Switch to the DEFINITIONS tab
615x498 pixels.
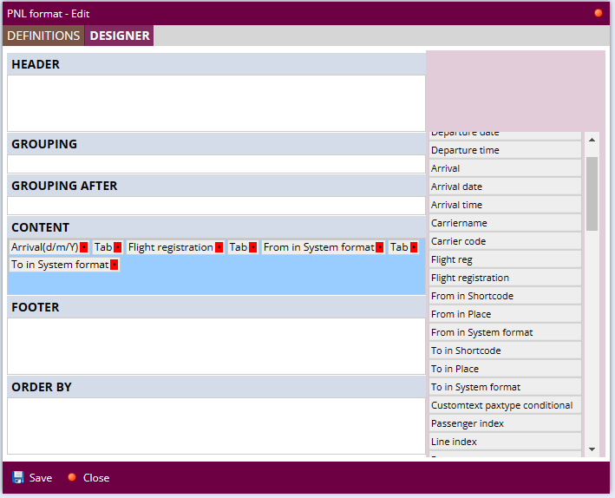[x=43, y=36]
